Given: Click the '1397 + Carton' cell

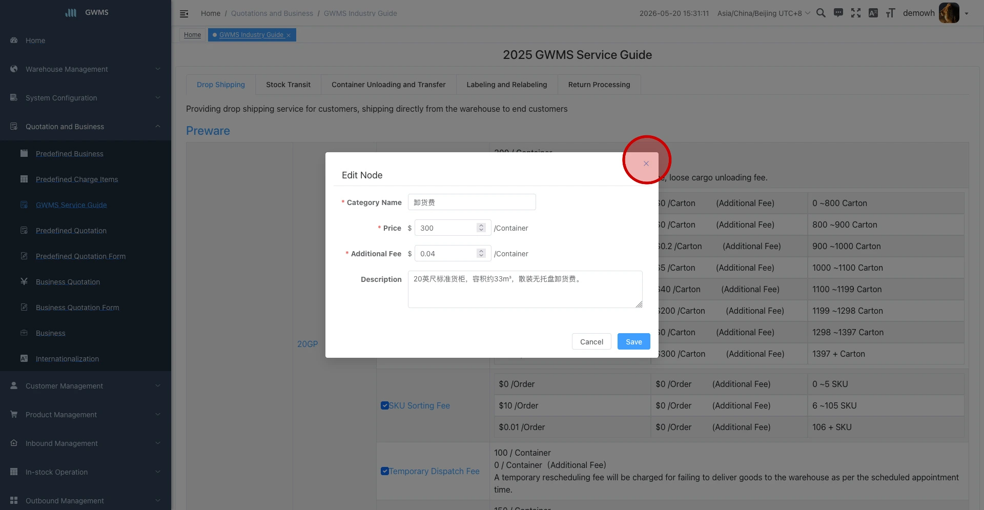Looking at the screenshot, I should tap(886, 354).
